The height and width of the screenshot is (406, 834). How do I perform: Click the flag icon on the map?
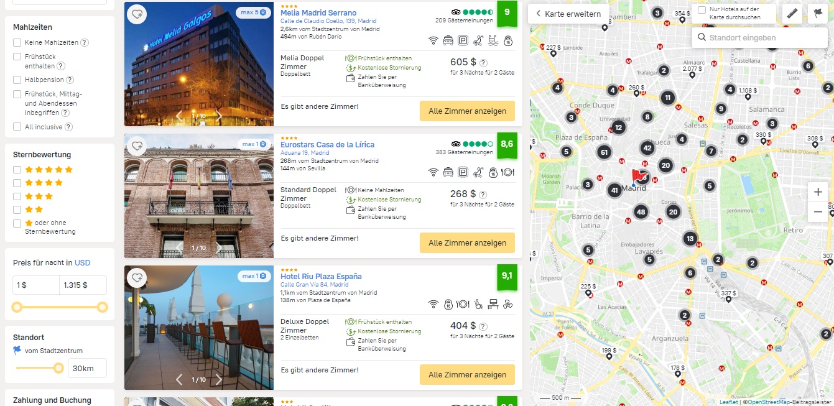pos(817,14)
